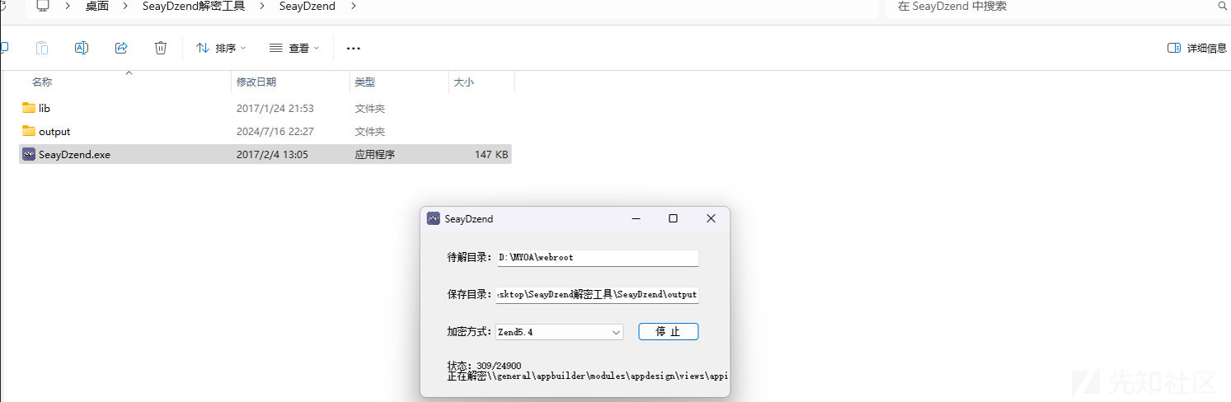Maximize the SeayDzend dialog
1231x402 pixels.
tap(673, 218)
